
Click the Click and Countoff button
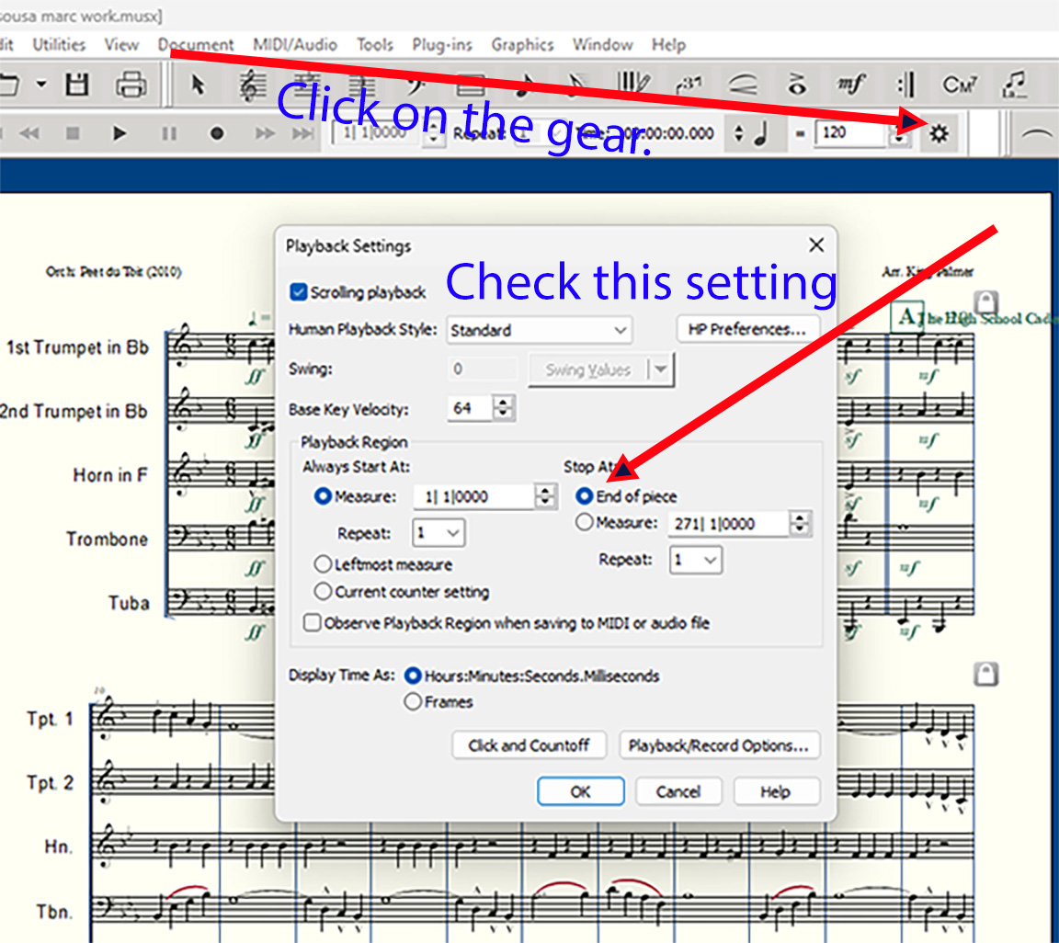click(x=529, y=745)
